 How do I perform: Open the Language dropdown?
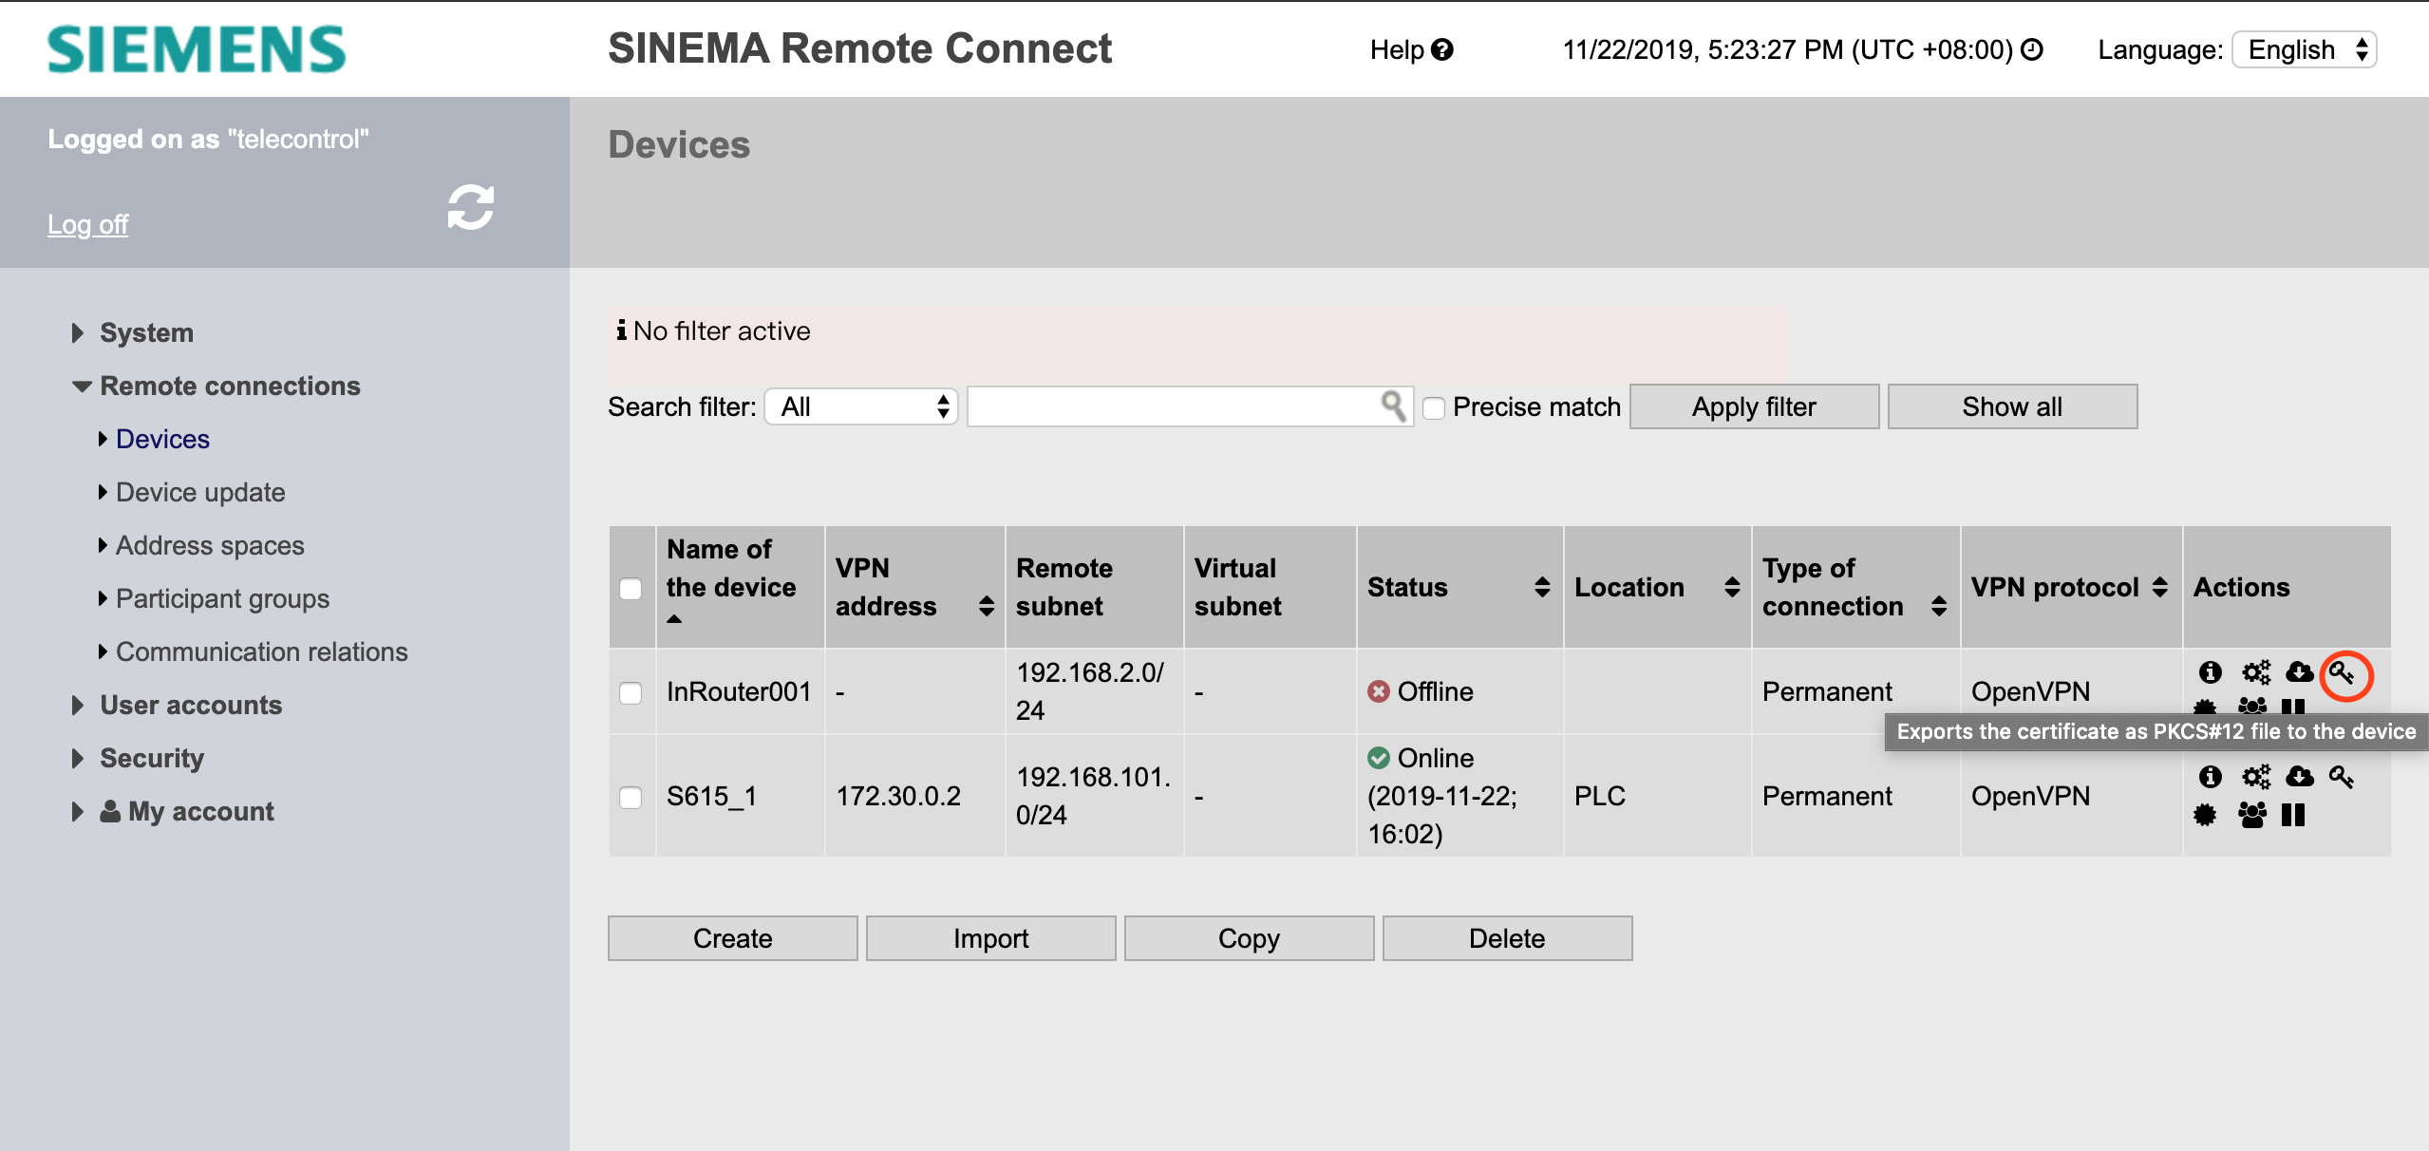pos(2305,49)
